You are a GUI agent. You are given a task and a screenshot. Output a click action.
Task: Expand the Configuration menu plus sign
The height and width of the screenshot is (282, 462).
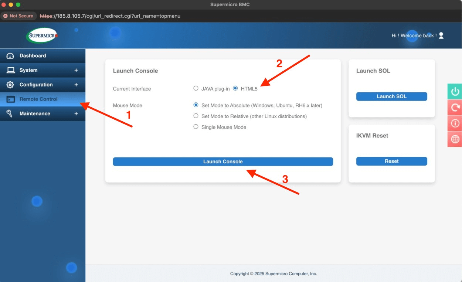pos(76,85)
